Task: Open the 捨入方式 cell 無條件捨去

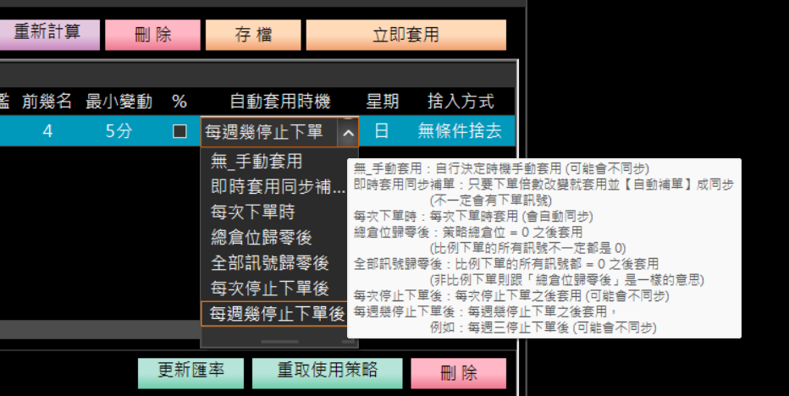Action: pyautogui.click(x=459, y=131)
